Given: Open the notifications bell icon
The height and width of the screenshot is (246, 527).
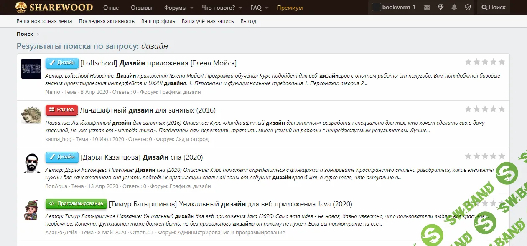Looking at the screenshot, I should click(x=454, y=8).
